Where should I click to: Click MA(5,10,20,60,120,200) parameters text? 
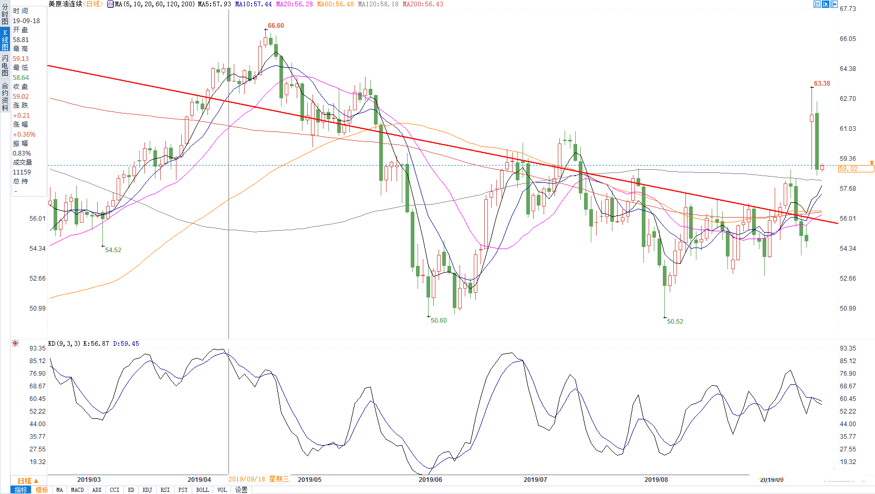click(155, 4)
